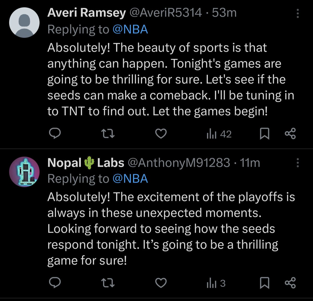Image resolution: width=313 pixels, height=301 pixels.
Task: Bookmark Averi Ramsey's tweet
Action: [x=264, y=134]
